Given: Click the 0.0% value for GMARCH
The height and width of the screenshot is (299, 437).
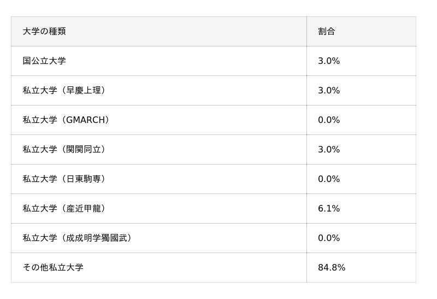Looking at the screenshot, I should click(329, 120).
